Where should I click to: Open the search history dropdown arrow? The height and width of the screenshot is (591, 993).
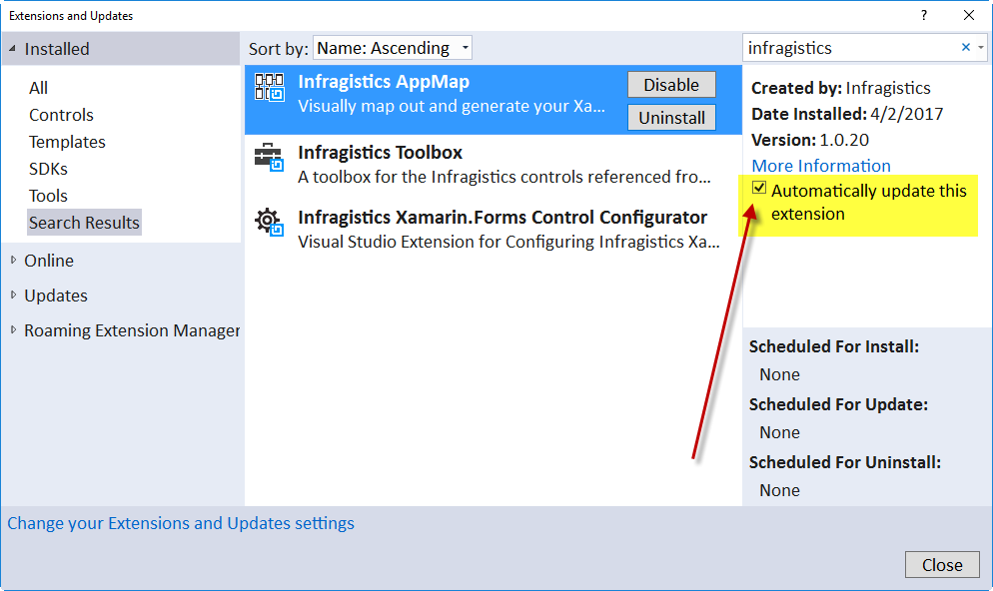pyautogui.click(x=981, y=47)
